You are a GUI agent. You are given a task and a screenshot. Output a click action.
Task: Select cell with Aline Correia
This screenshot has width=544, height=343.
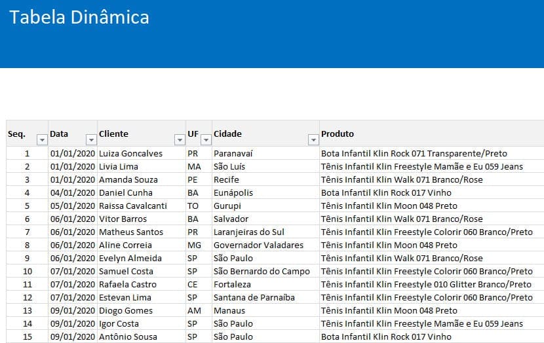click(x=142, y=245)
